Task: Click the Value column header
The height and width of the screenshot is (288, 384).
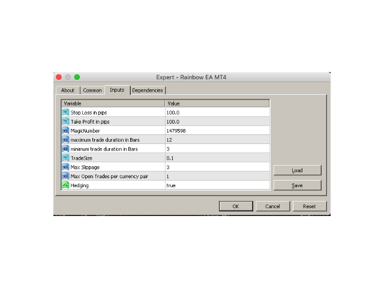Action: click(217, 103)
